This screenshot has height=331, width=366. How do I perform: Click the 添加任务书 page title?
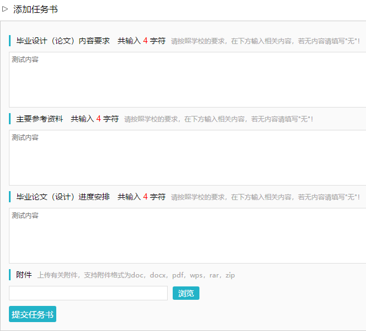coord(35,9)
